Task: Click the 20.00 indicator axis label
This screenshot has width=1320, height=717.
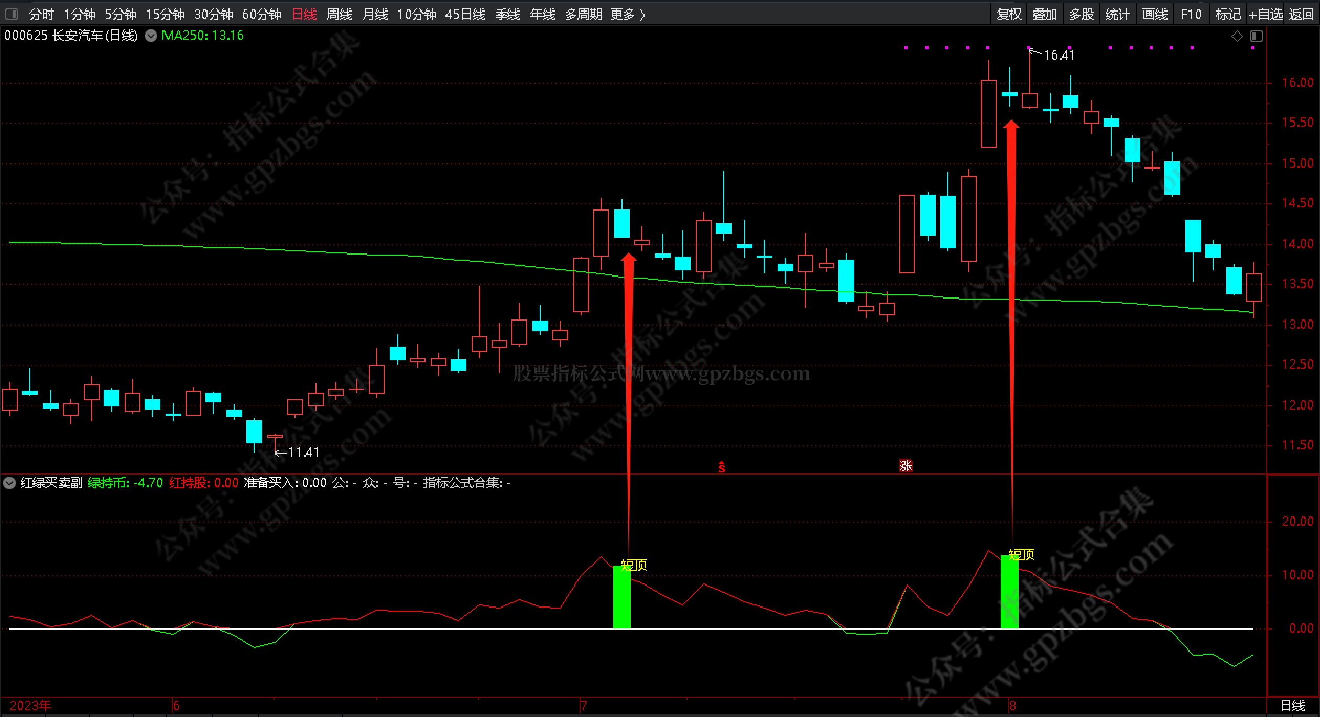Action: [1297, 522]
